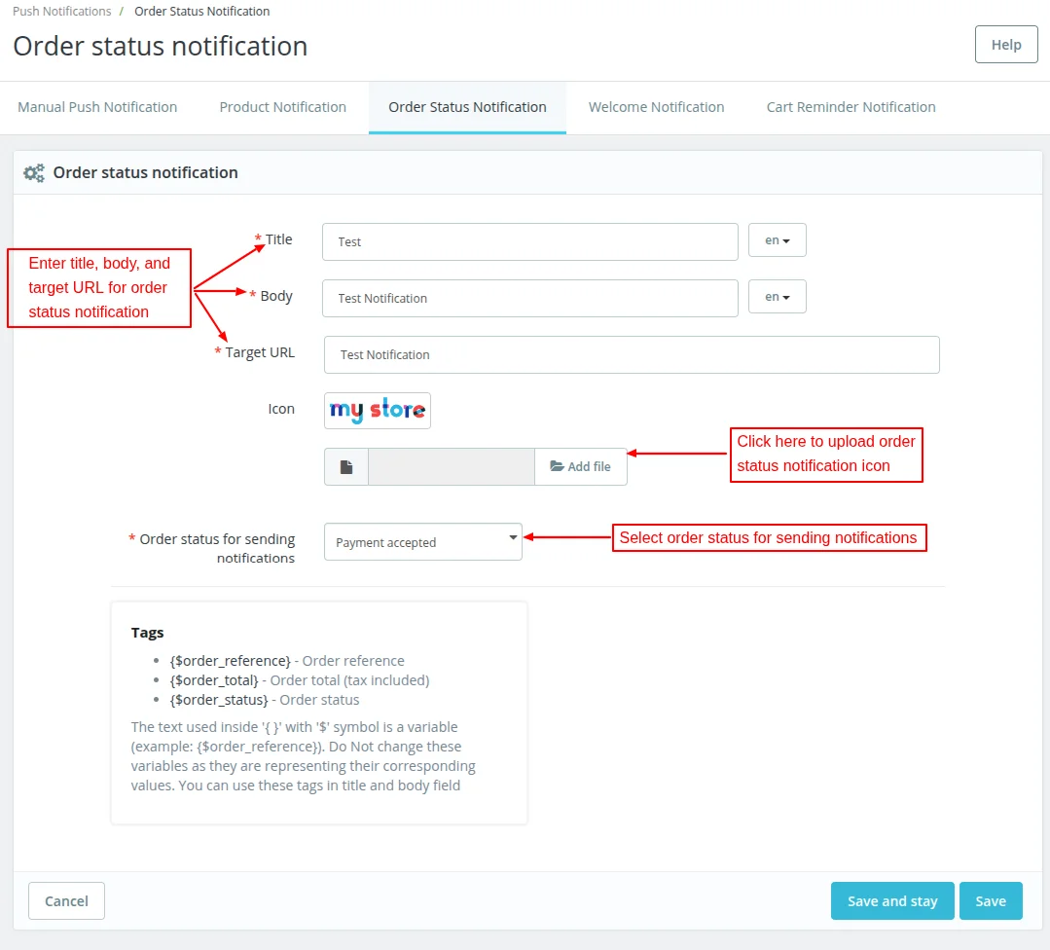
Task: Click the Cancel button
Action: pos(65,900)
